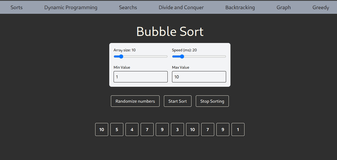
Task: Focus the Min Value input field
Action: [x=140, y=77]
